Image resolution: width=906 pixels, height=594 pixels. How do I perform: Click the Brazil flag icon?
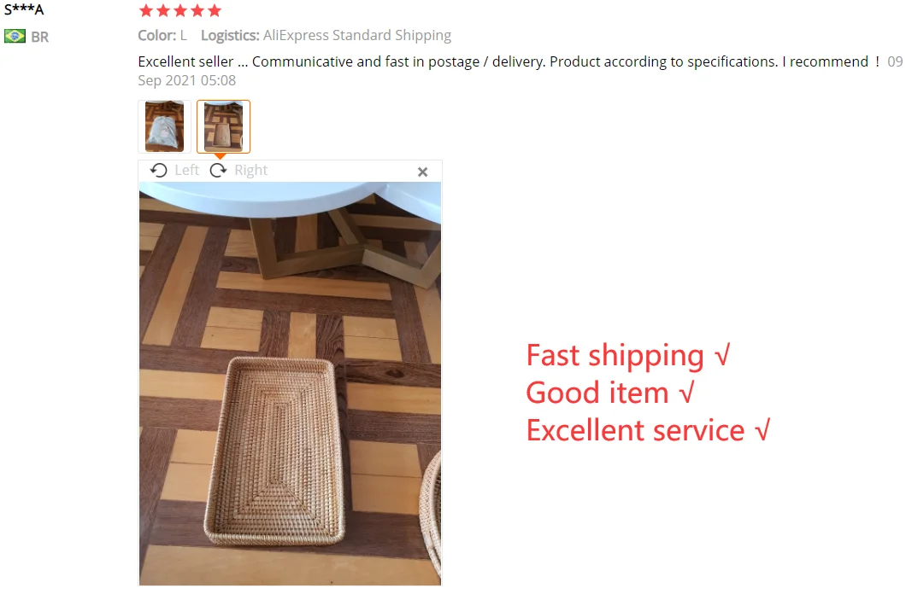pos(15,37)
